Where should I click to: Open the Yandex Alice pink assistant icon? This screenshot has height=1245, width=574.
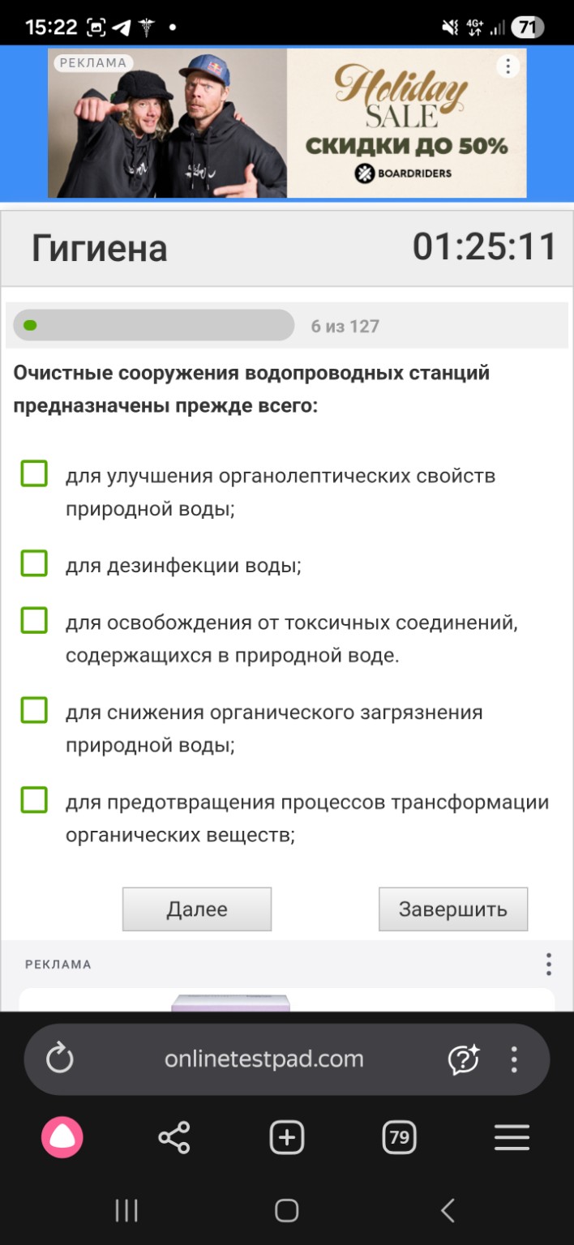61,1136
